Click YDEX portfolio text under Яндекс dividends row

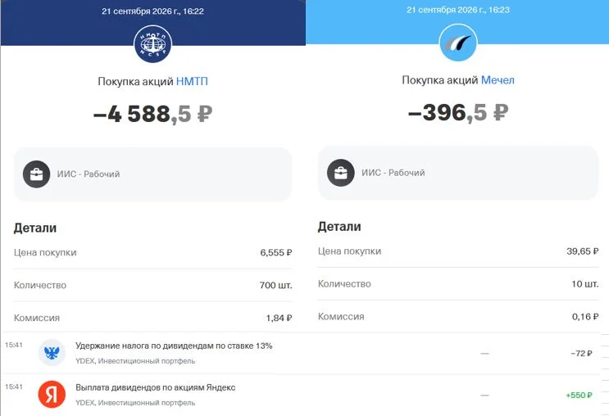[135, 403]
